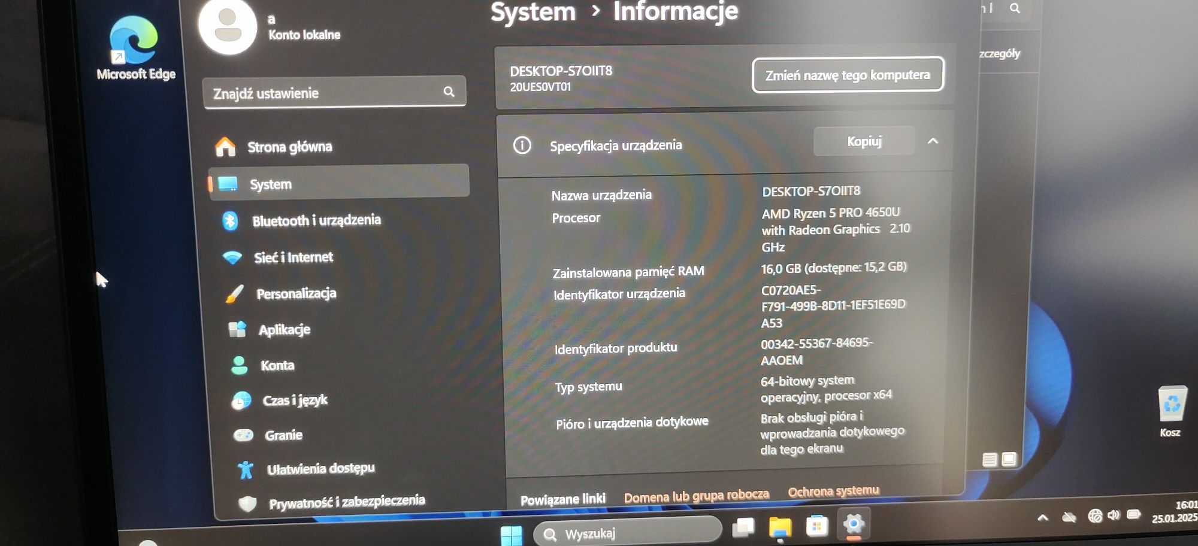The height and width of the screenshot is (546, 1198).
Task: Click the OneDrive cloud tray icon
Action: click(1069, 516)
